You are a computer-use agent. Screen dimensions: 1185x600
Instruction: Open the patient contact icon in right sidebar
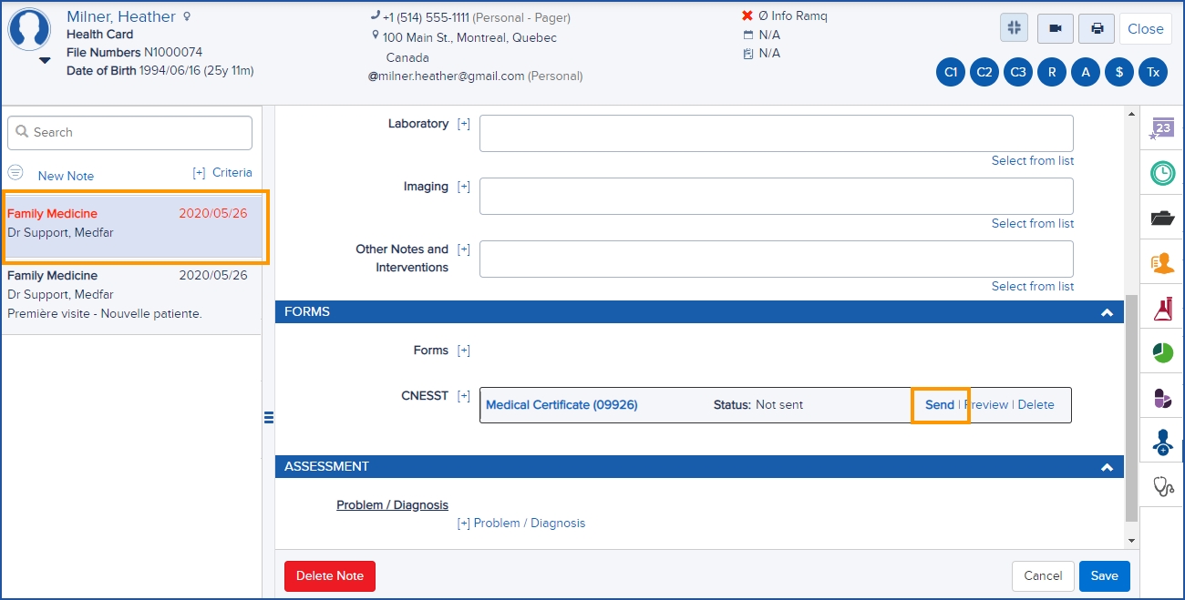click(x=1161, y=262)
